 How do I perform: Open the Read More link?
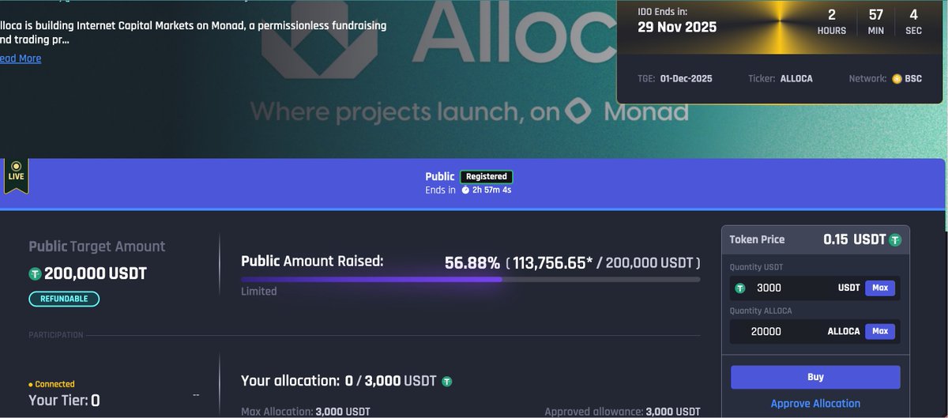click(x=21, y=58)
